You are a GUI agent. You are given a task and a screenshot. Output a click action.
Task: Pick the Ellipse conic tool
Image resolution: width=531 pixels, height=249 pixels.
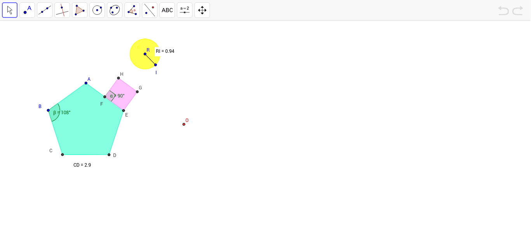pyautogui.click(x=115, y=10)
